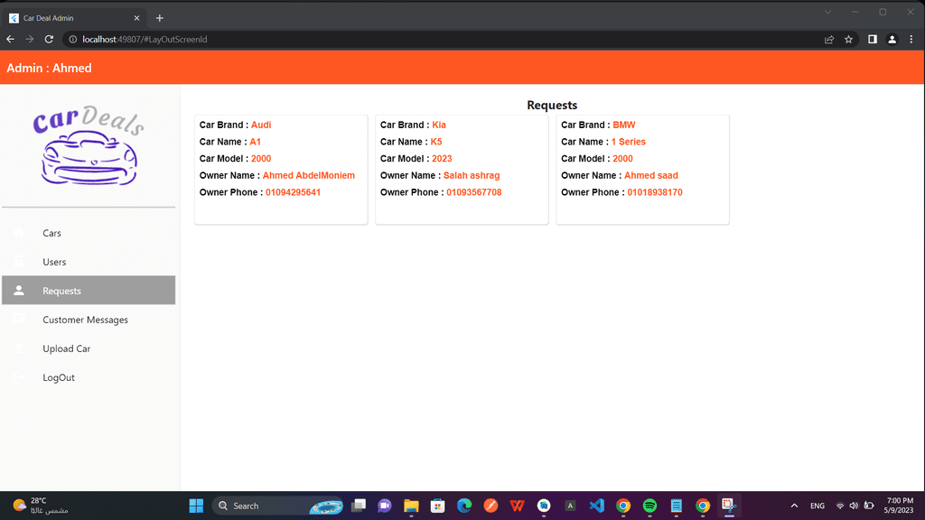This screenshot has width=925, height=520.
Task: Open the browser side panel icon
Action: [873, 40]
